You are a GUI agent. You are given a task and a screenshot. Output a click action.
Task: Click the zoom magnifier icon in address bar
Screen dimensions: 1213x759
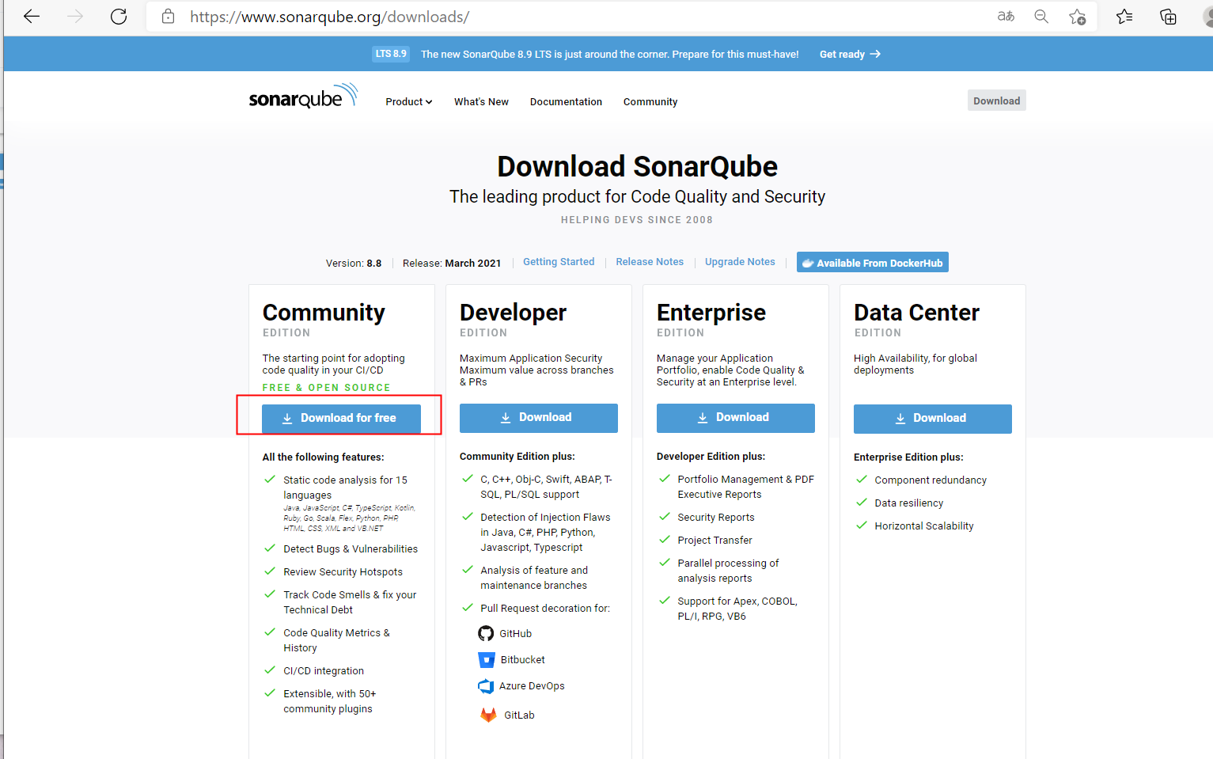pos(1041,17)
